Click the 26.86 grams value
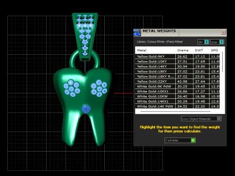This screenshot has height=176, width=235. 182,91
